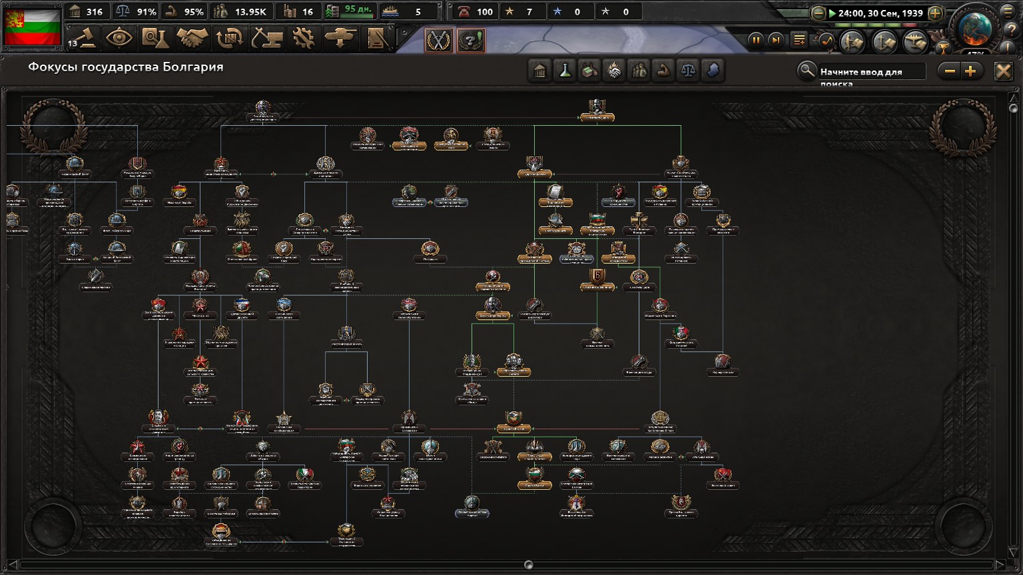Click the convoys count 5 indicator

[409, 11]
